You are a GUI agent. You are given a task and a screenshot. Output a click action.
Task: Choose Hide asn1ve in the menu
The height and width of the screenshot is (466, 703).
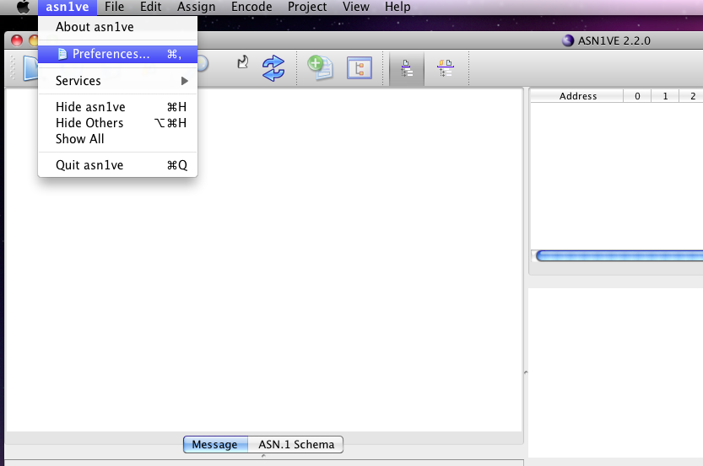(x=90, y=107)
